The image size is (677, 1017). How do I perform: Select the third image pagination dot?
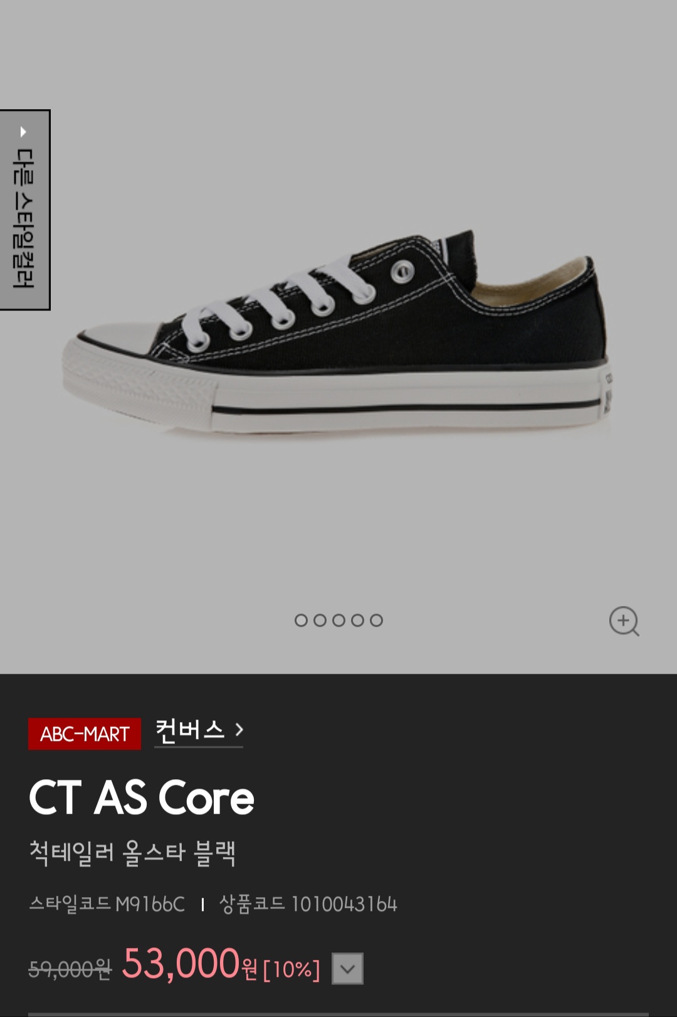pyautogui.click(x=338, y=620)
